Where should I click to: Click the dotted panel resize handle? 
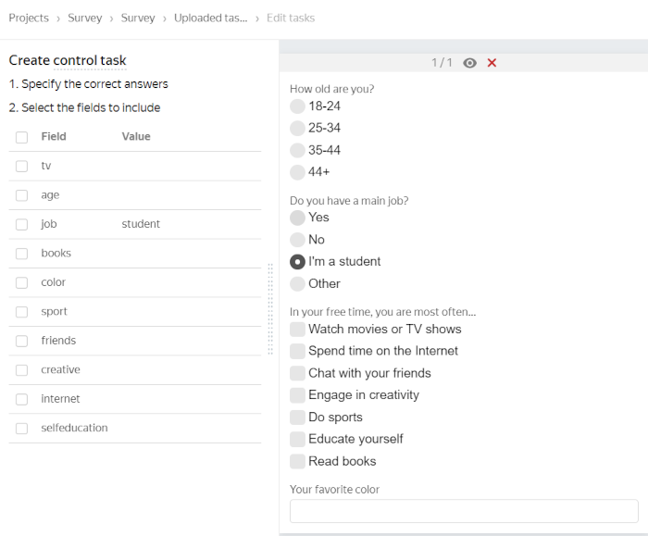point(270,309)
